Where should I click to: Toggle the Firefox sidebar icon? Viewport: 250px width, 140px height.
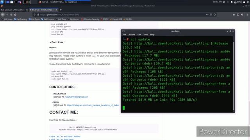238,14
